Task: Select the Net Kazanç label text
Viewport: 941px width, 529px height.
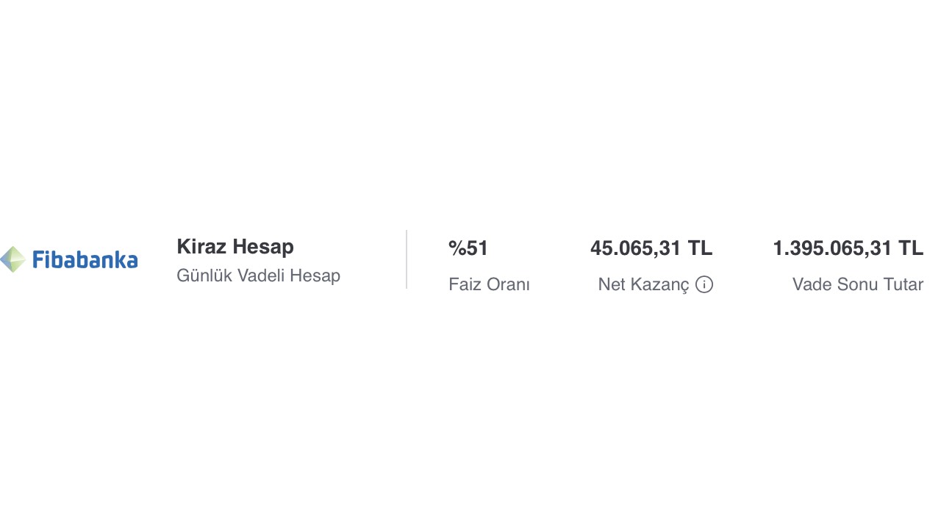Action: 644,284
